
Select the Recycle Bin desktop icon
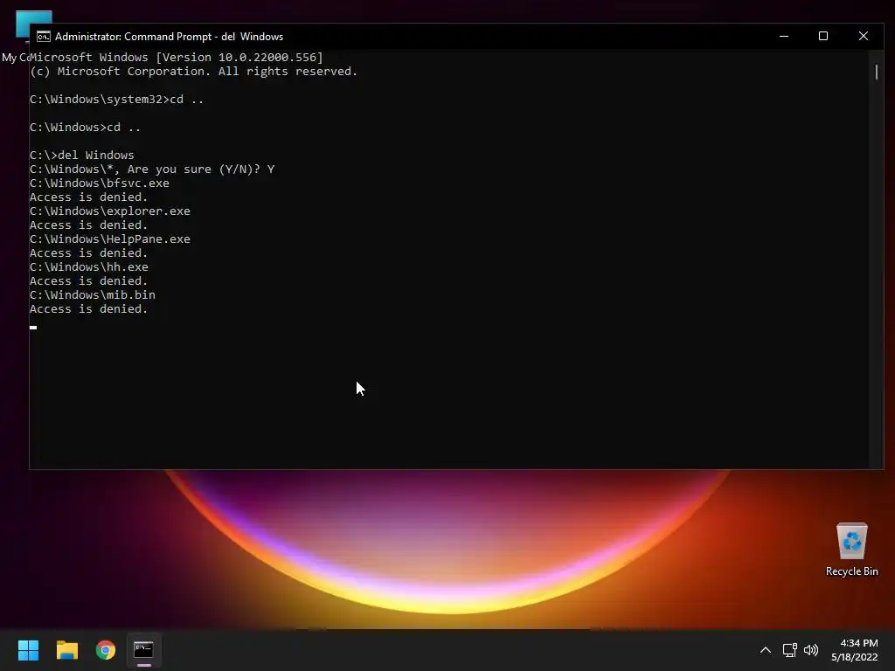[851, 550]
